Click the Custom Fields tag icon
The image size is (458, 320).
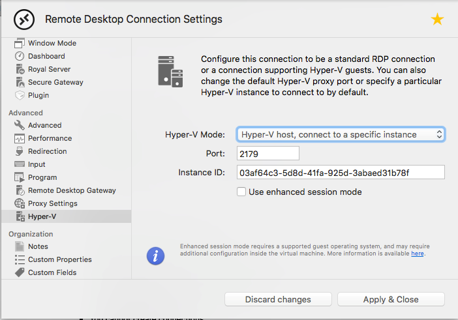pos(20,272)
